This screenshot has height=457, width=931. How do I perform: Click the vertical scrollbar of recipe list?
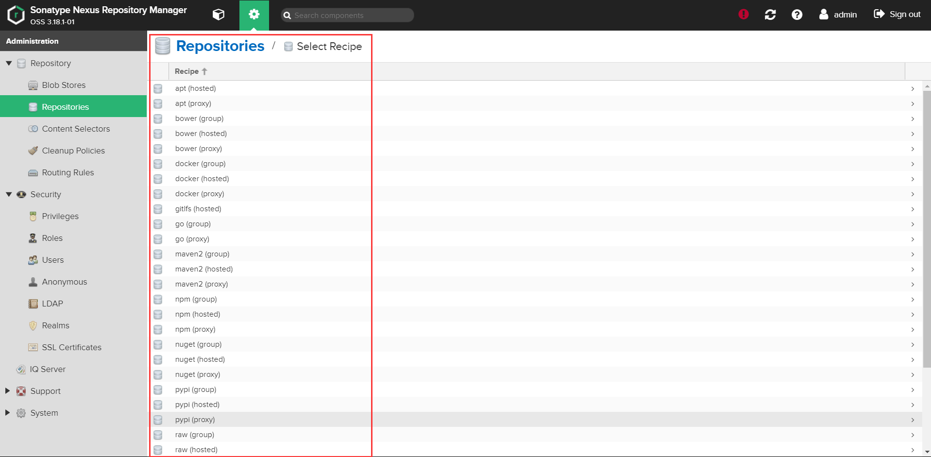pyautogui.click(x=927, y=229)
